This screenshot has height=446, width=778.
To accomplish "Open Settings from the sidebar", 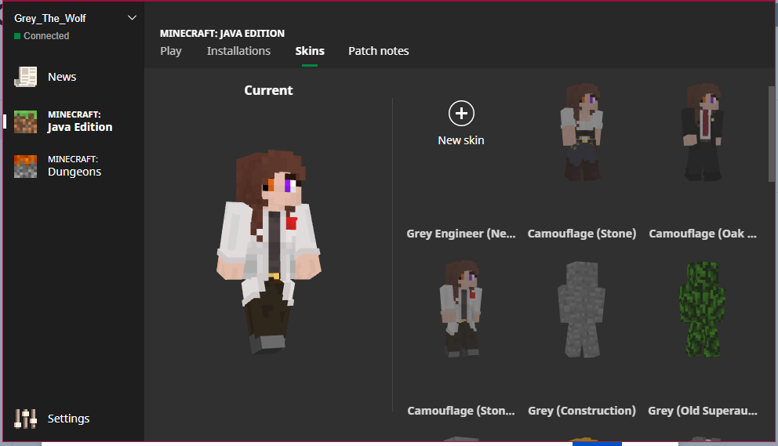I will click(68, 419).
